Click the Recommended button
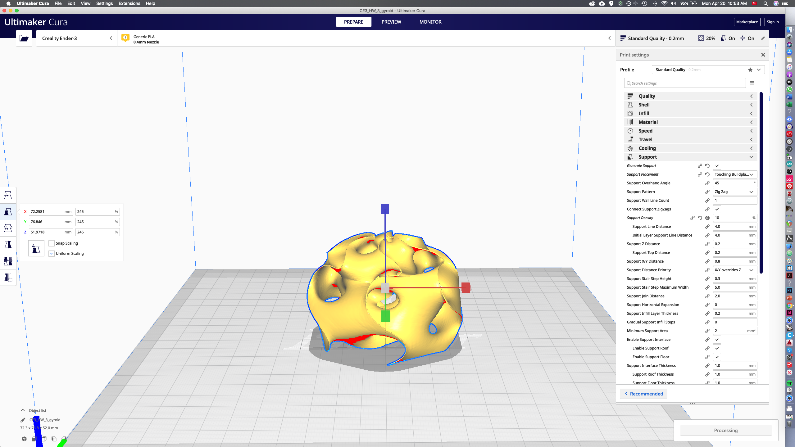The width and height of the screenshot is (795, 447). [644, 394]
